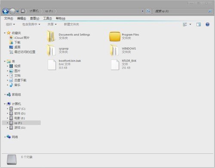
Task: Select the bootfont.bin.bak file icon
Action: 52,65
